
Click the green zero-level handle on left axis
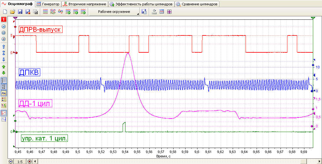pos(16,132)
